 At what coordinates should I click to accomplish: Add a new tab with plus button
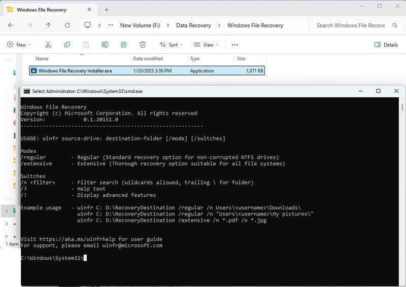coord(107,10)
